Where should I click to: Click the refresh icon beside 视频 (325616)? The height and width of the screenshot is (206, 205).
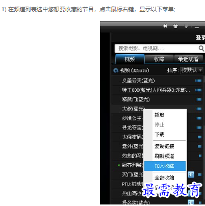click(x=116, y=70)
